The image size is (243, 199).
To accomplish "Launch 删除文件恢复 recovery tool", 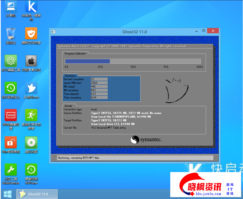I will (x=31, y=34).
